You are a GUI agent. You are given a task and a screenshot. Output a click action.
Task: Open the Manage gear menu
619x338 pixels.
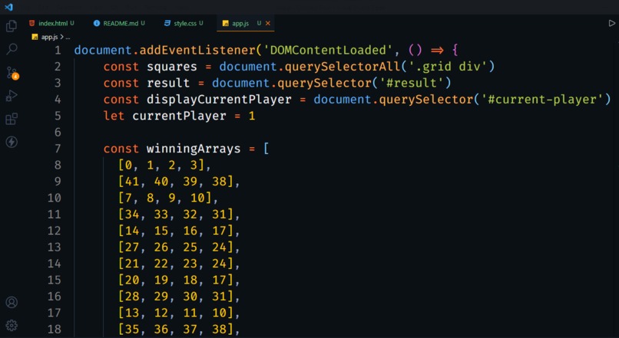[x=12, y=326]
